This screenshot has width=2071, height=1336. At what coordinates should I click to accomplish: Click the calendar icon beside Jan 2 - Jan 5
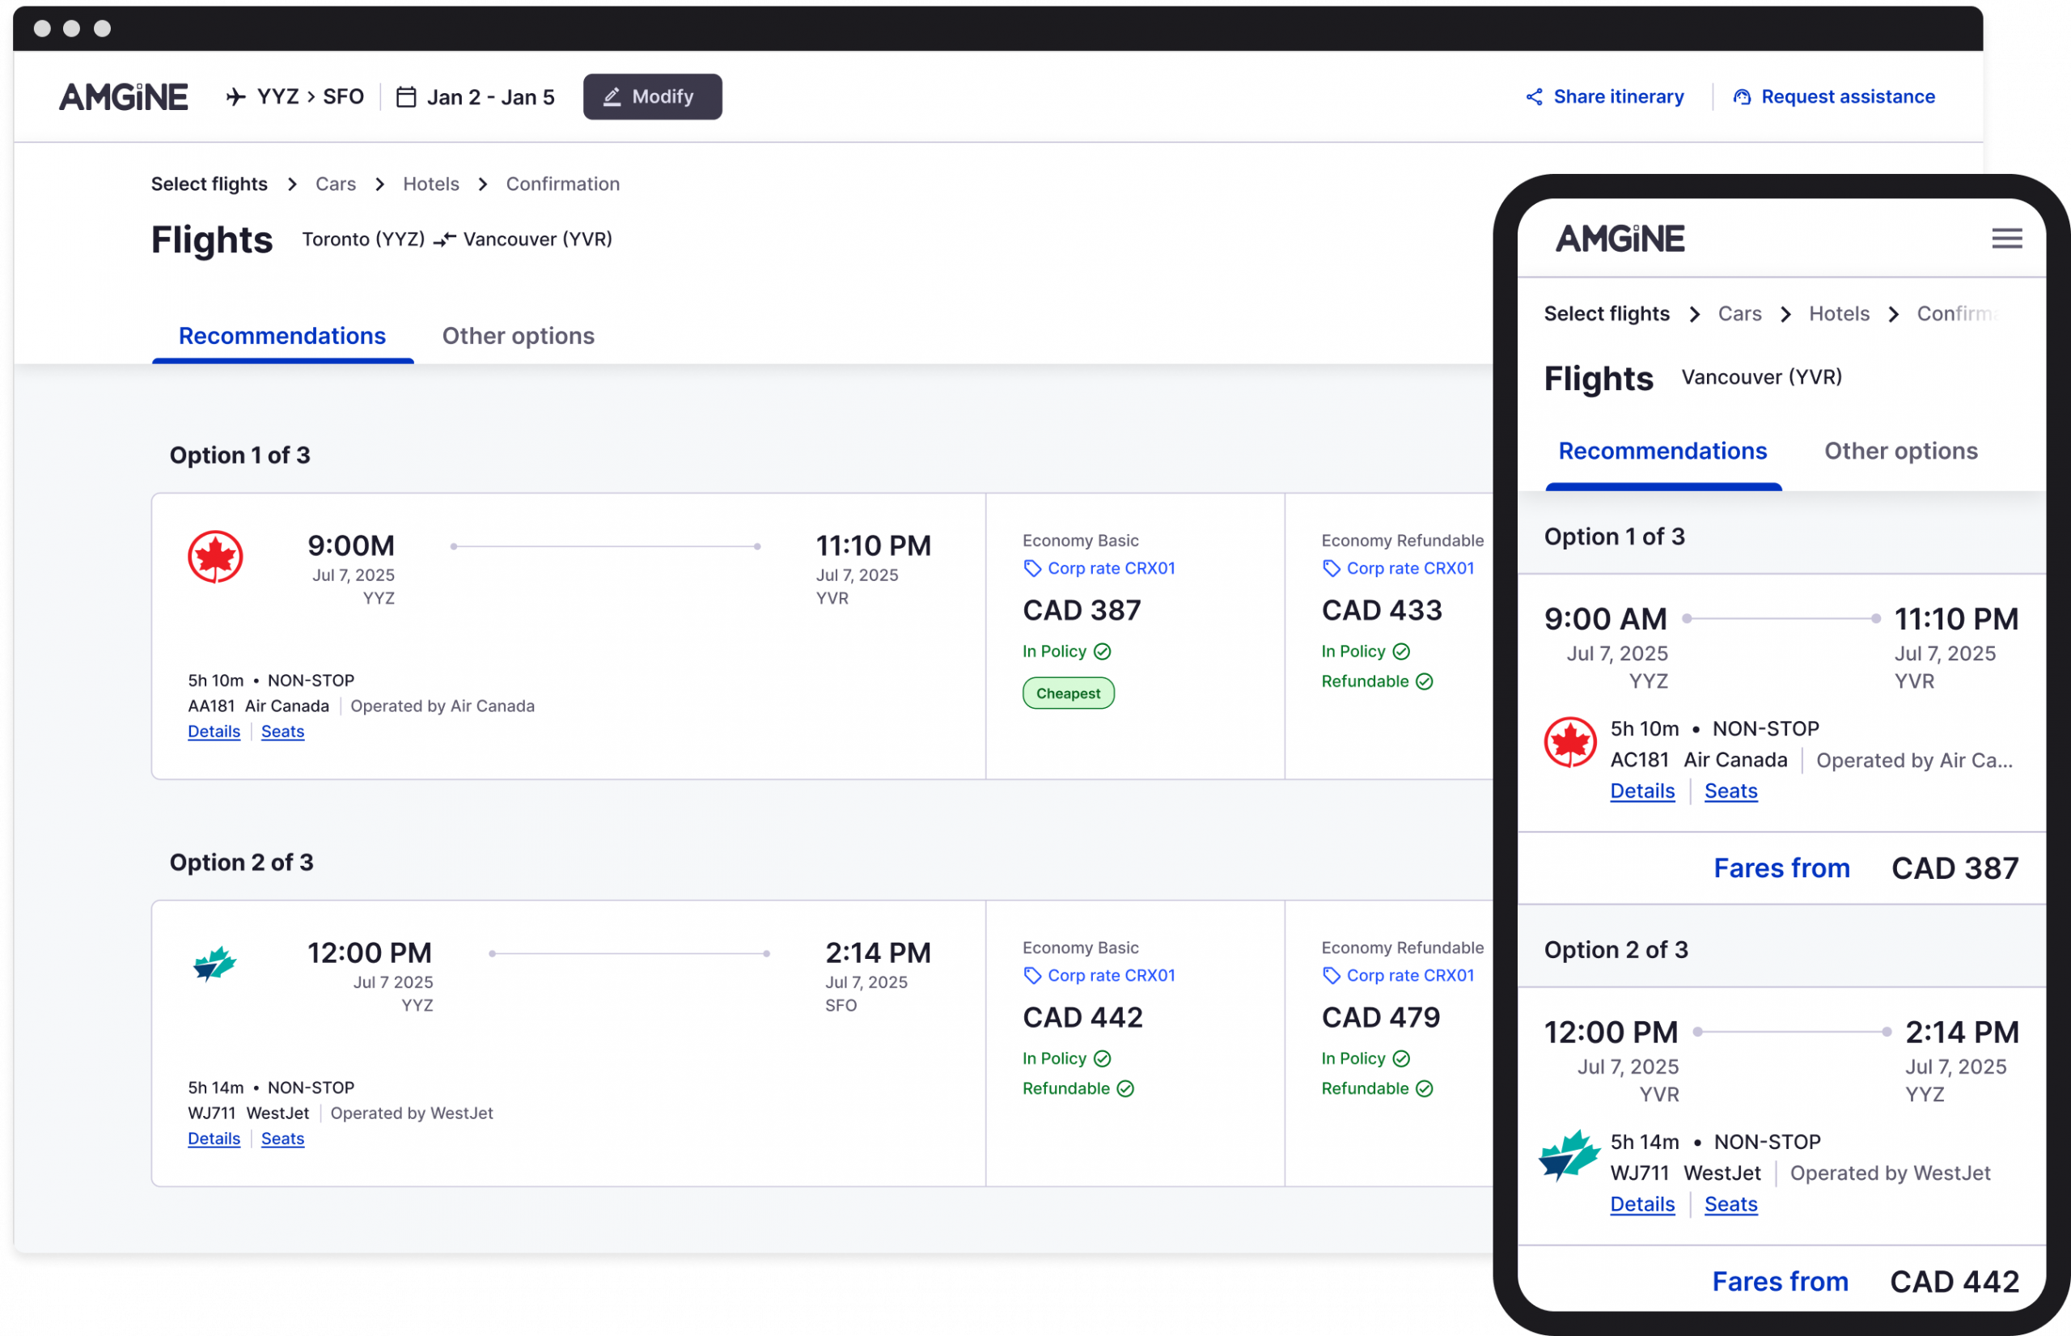point(406,96)
